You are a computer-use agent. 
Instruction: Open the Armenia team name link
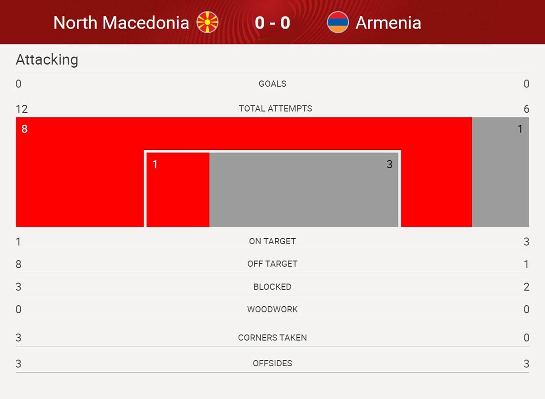tap(388, 22)
